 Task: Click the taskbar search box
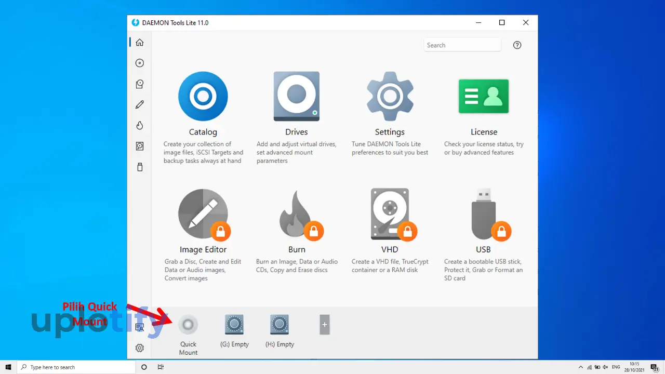(x=76, y=367)
